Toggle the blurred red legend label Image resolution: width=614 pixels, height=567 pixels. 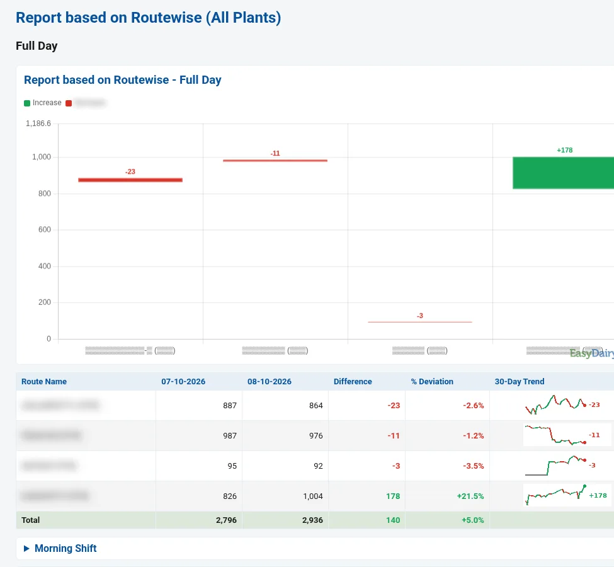click(x=90, y=103)
